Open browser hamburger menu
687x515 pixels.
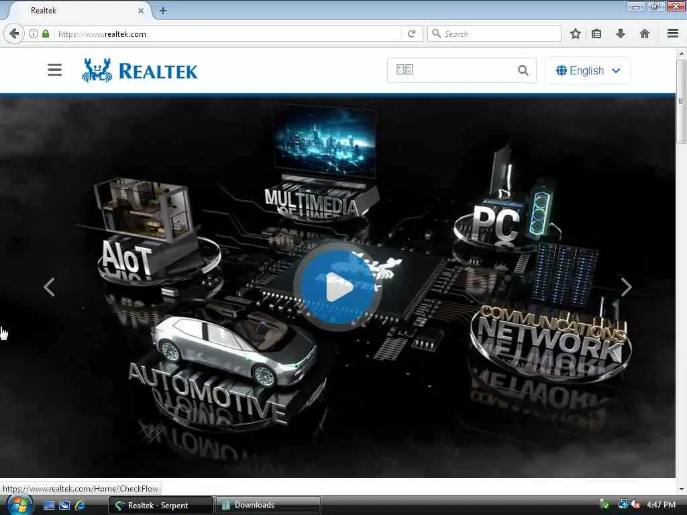pyautogui.click(x=673, y=34)
